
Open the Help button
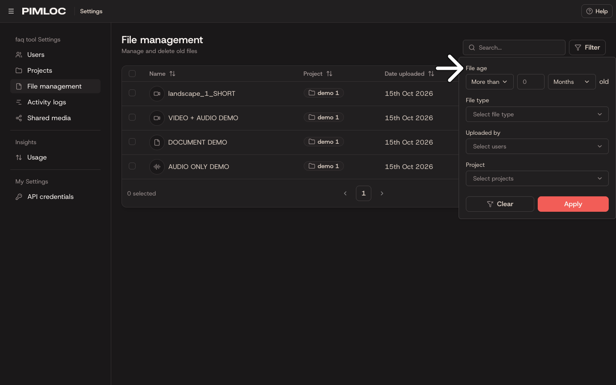[x=597, y=11]
